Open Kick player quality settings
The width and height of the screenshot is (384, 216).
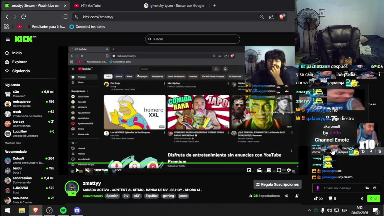click(289, 170)
